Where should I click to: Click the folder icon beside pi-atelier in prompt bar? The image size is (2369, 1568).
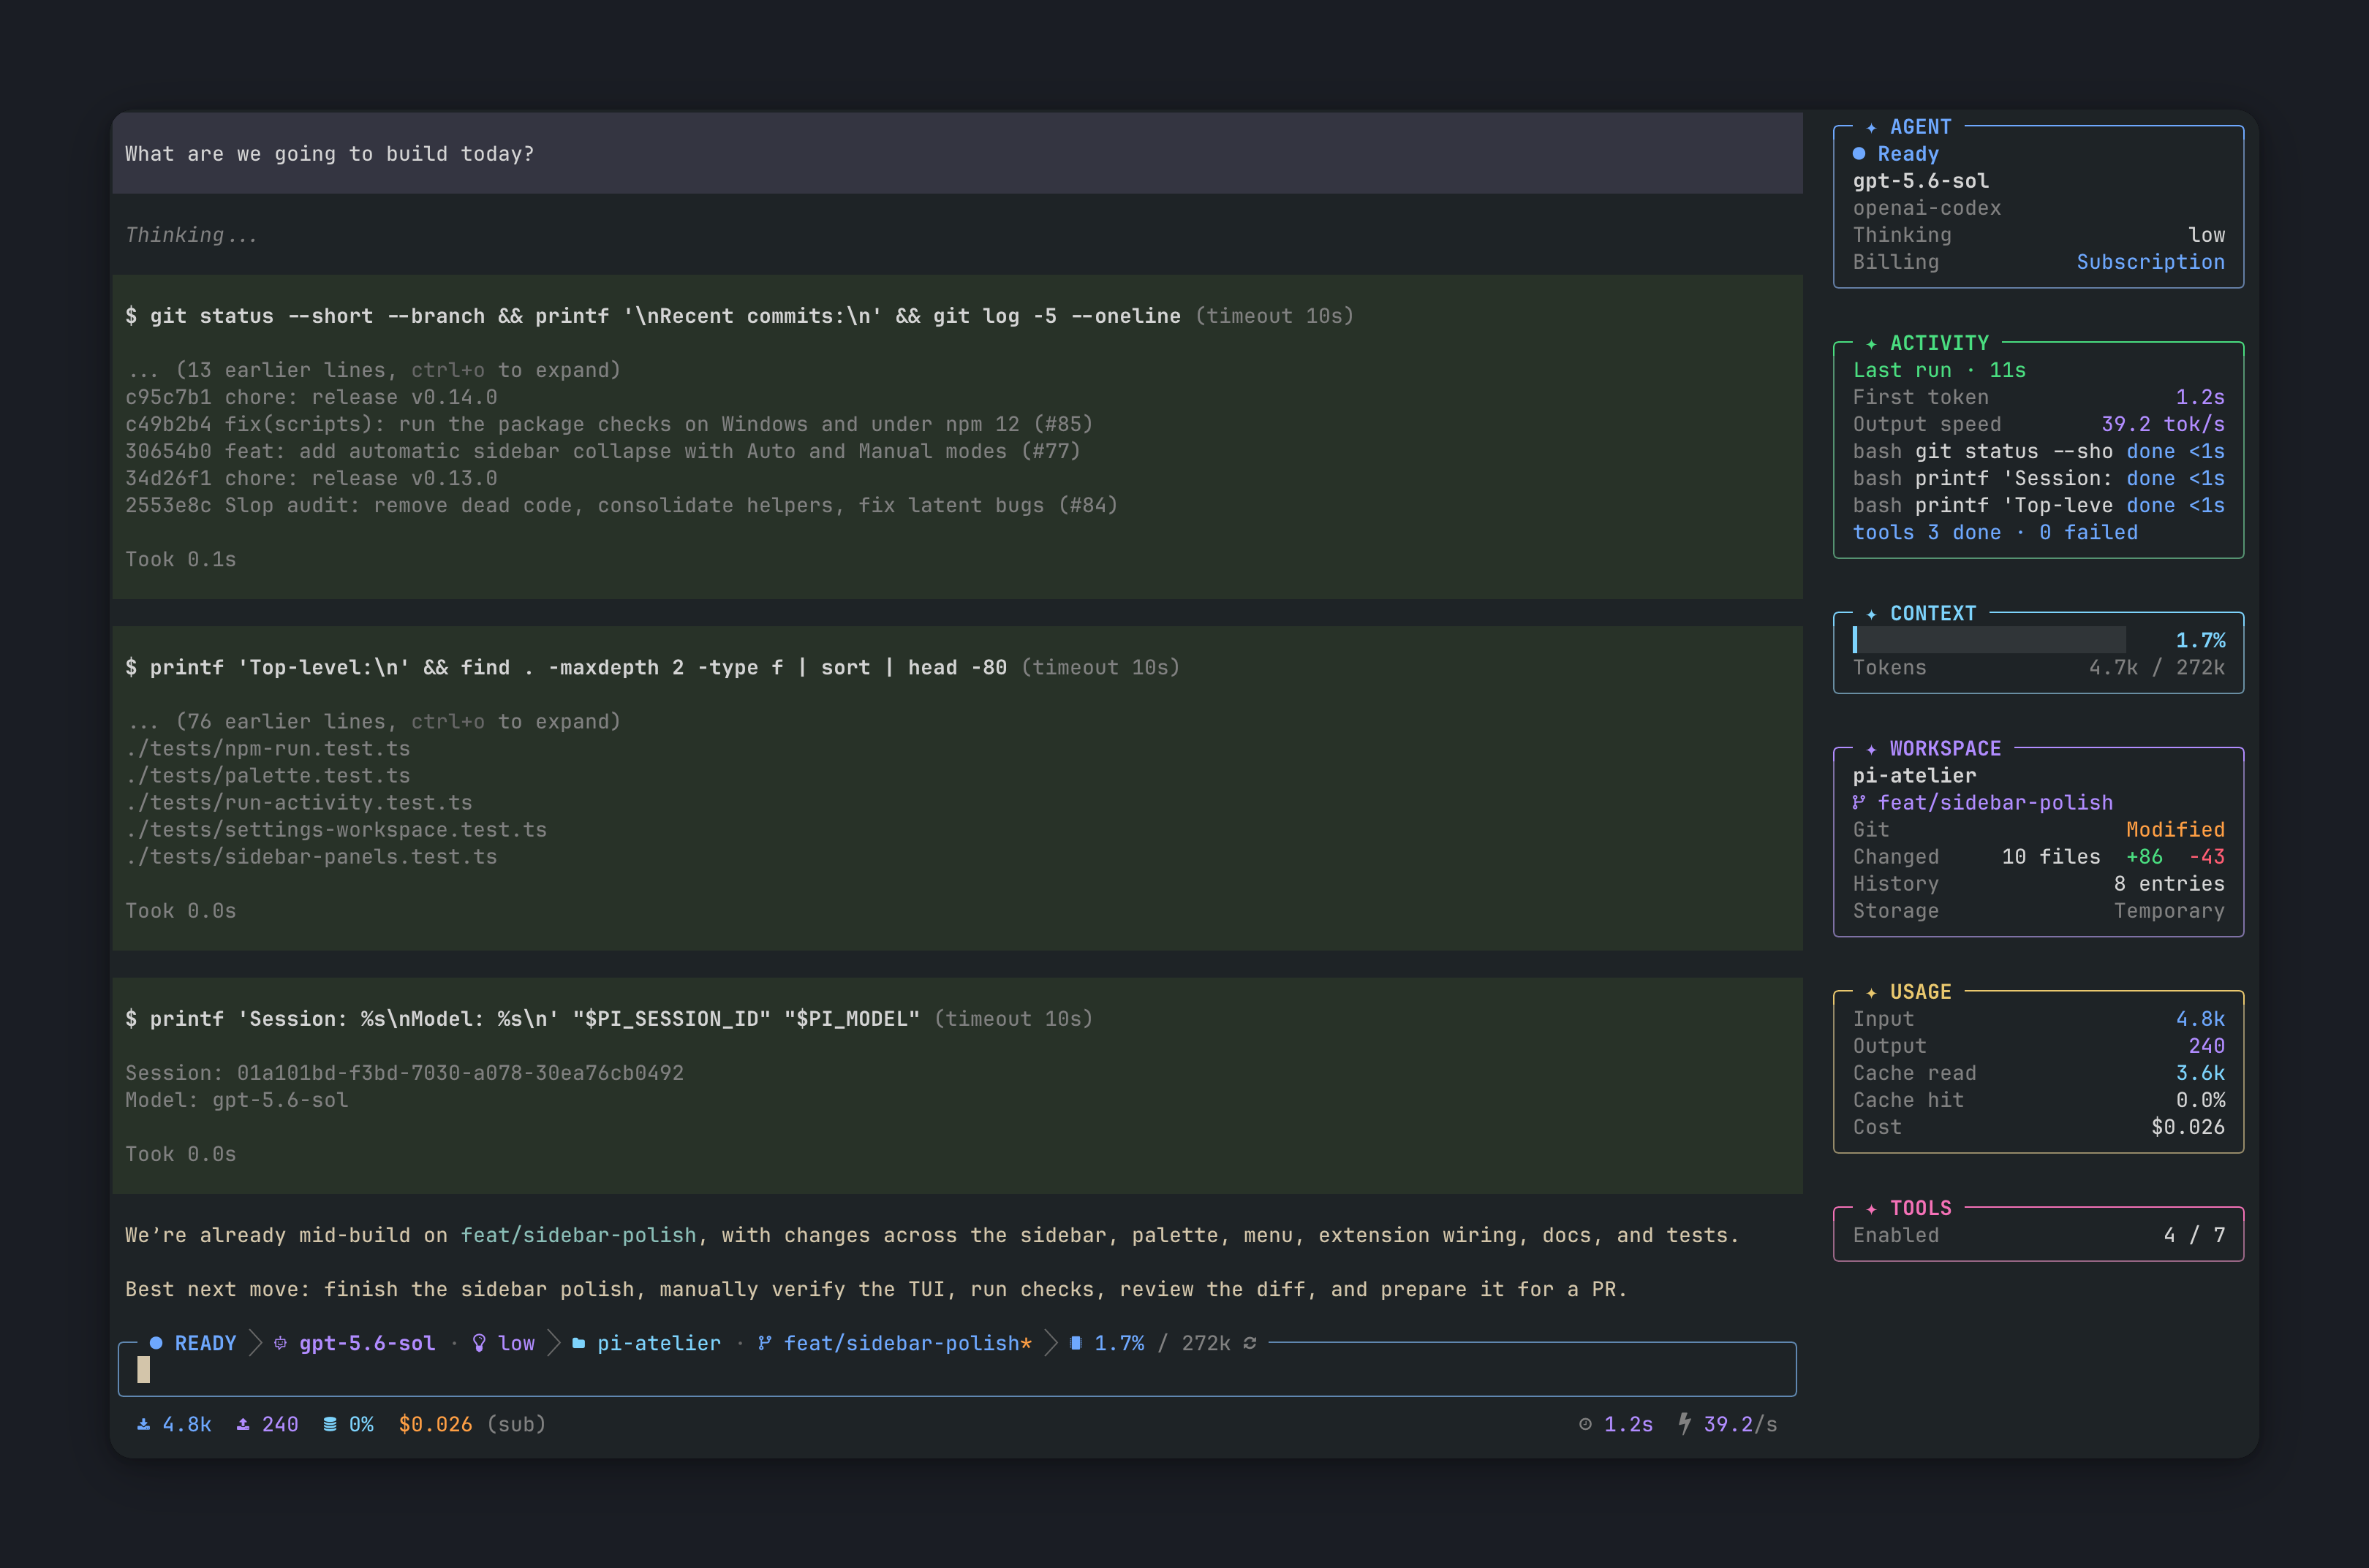click(578, 1343)
